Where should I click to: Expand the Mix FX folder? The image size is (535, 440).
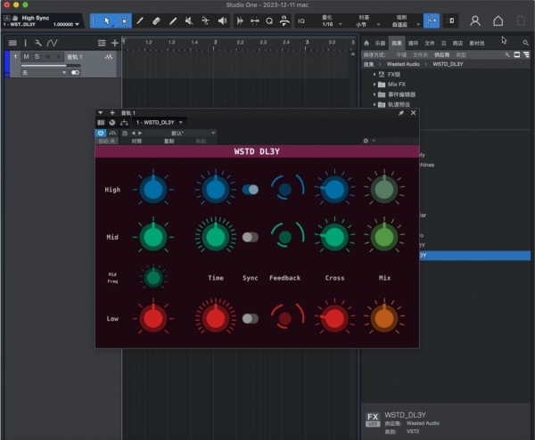pos(374,85)
